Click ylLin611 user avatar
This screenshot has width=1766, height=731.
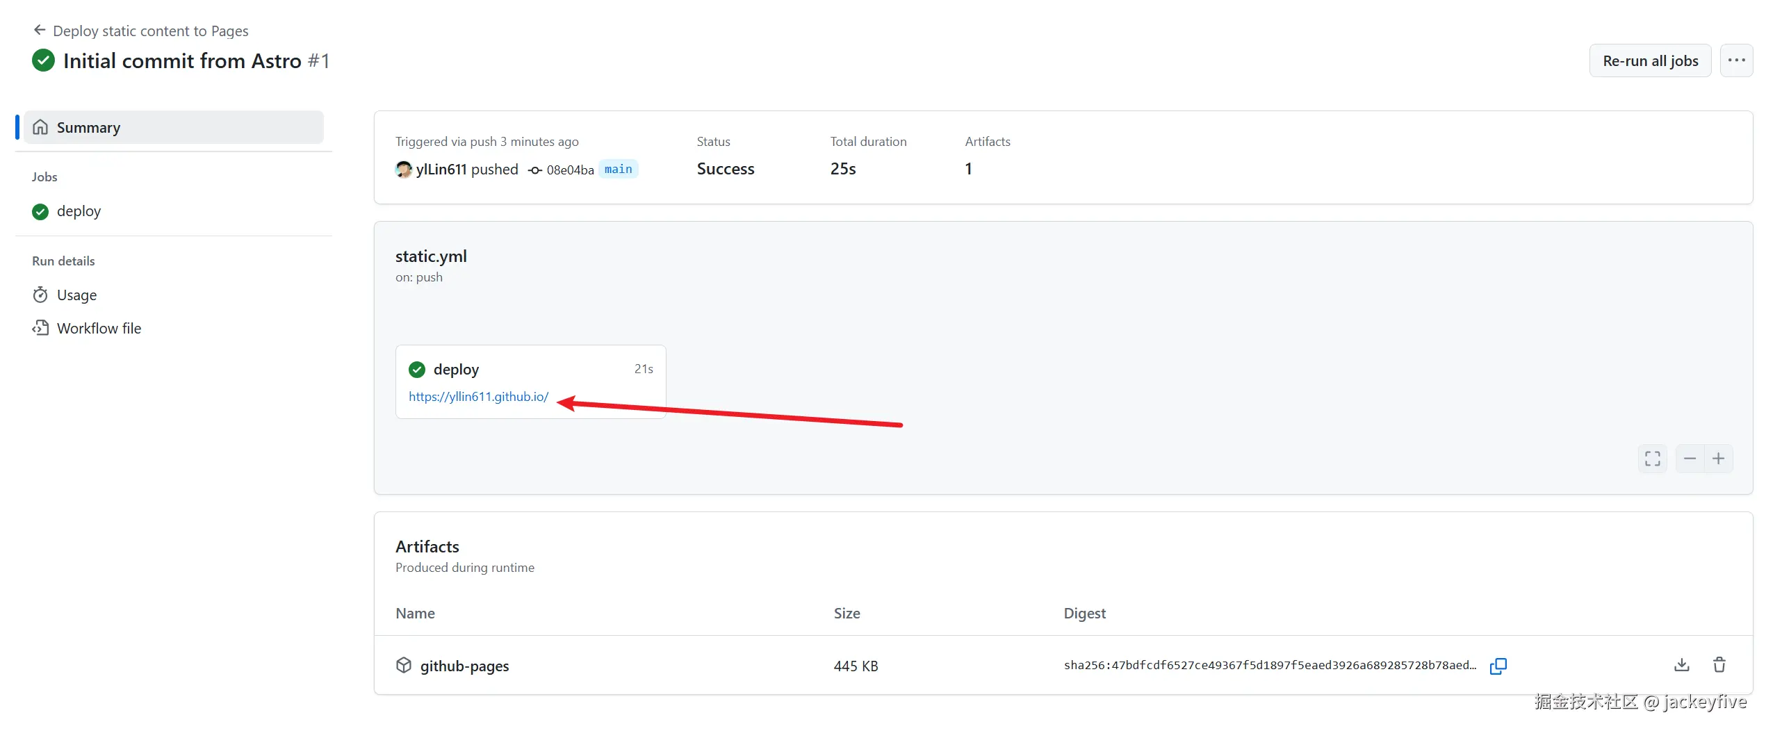[403, 169]
